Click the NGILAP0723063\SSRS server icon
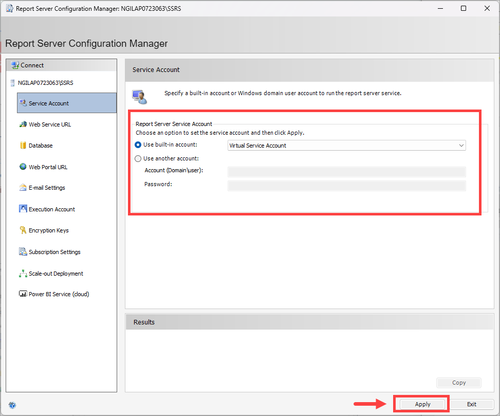Image resolution: width=500 pixels, height=416 pixels. 12,83
